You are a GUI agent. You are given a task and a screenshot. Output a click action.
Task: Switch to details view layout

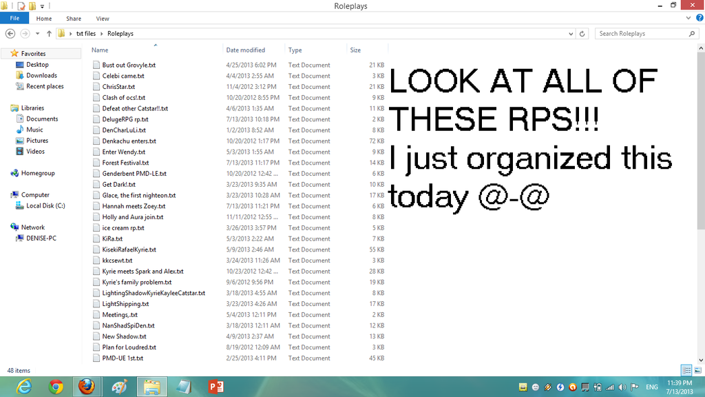(686, 370)
